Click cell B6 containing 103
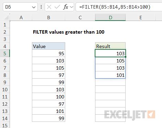Viewport: 162px width, 128px height. click(x=49, y=61)
